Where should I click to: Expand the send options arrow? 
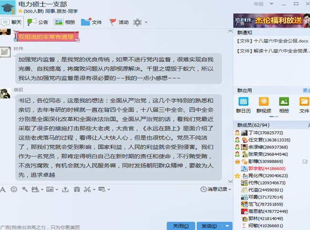(x=227, y=226)
